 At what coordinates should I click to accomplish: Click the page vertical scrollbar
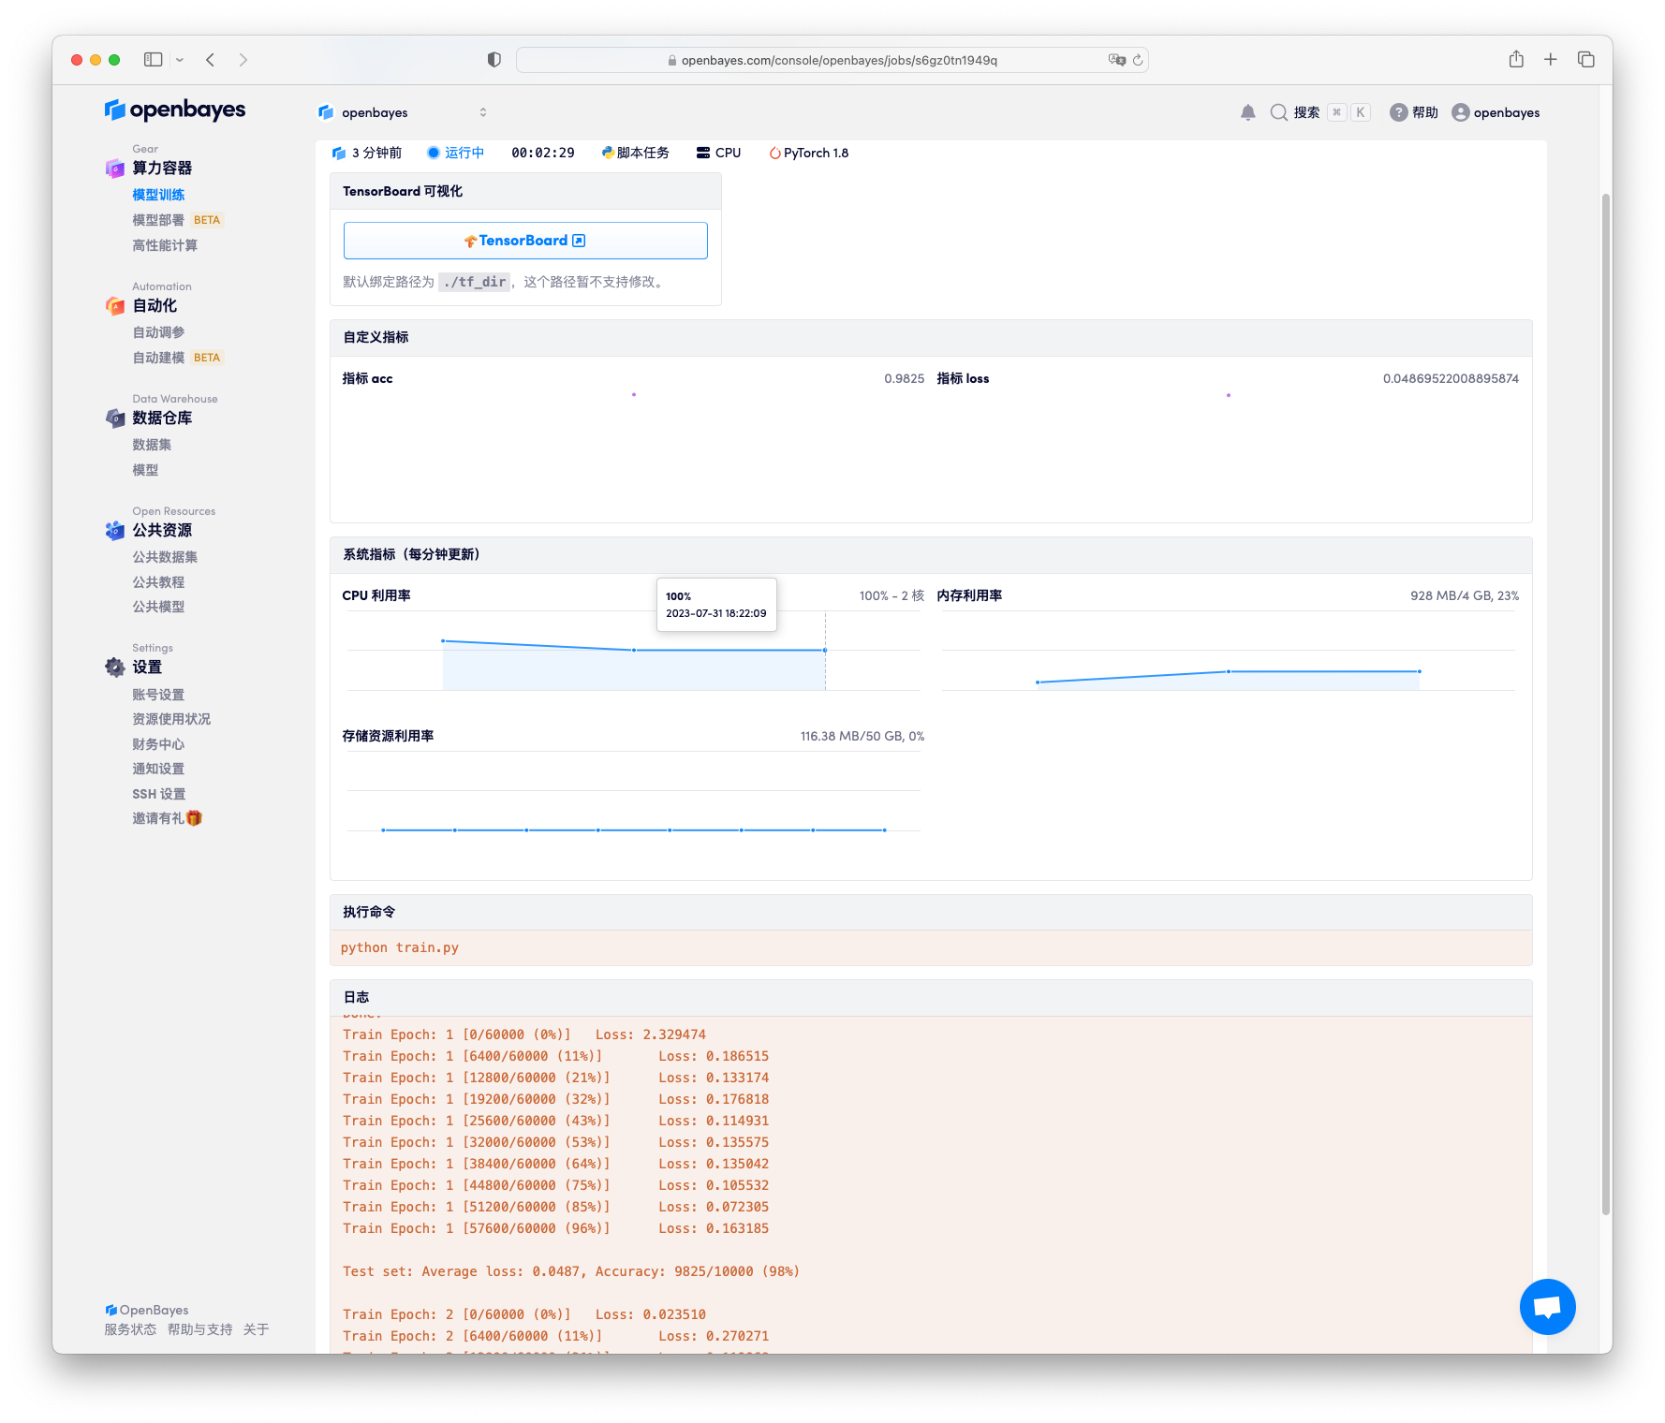[1605, 702]
